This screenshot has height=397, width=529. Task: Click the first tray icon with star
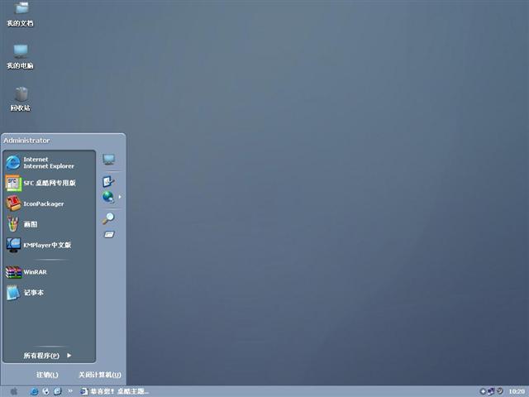[x=483, y=391]
